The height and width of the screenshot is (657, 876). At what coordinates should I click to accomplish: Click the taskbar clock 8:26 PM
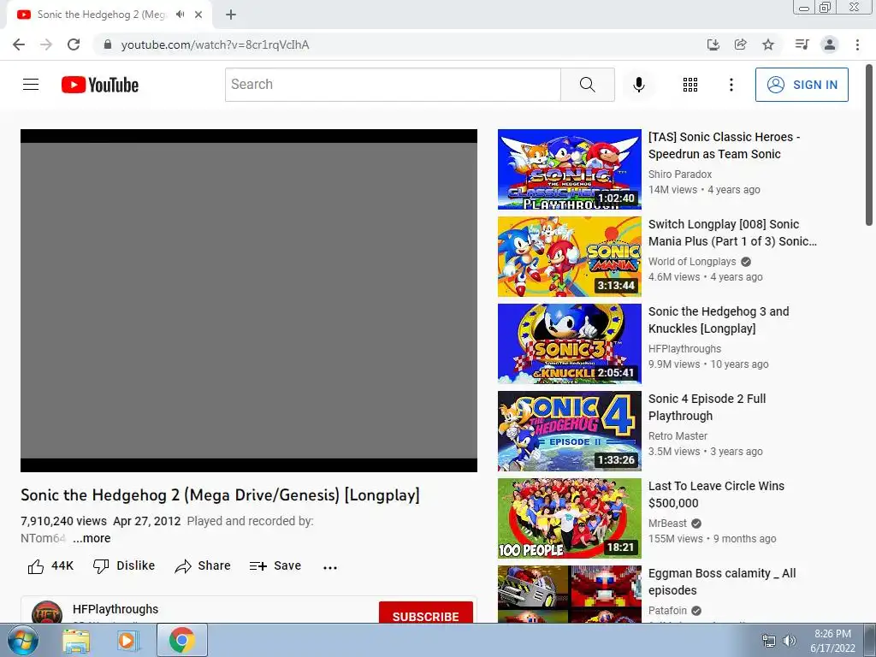[x=832, y=641]
